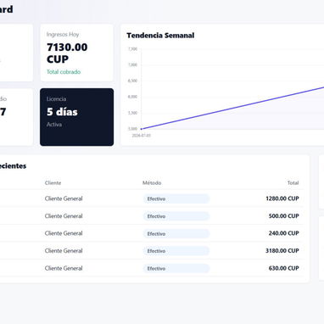Select the 630.00 CUP total
The image size is (324, 324).
284,268
